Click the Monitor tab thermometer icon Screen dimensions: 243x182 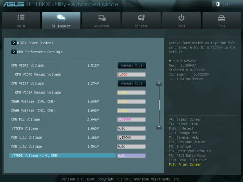coord(141,18)
